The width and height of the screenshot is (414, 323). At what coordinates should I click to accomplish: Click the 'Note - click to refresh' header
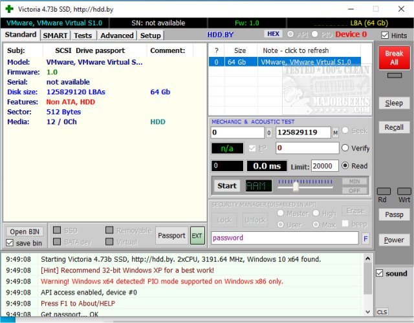[x=296, y=50]
